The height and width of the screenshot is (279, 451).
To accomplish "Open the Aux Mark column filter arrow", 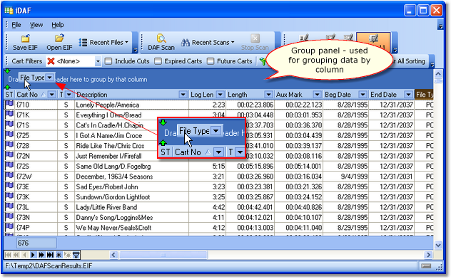I will pos(317,95).
